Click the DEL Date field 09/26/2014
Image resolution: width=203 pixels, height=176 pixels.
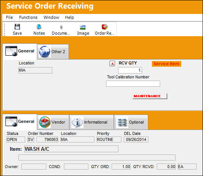136,139
